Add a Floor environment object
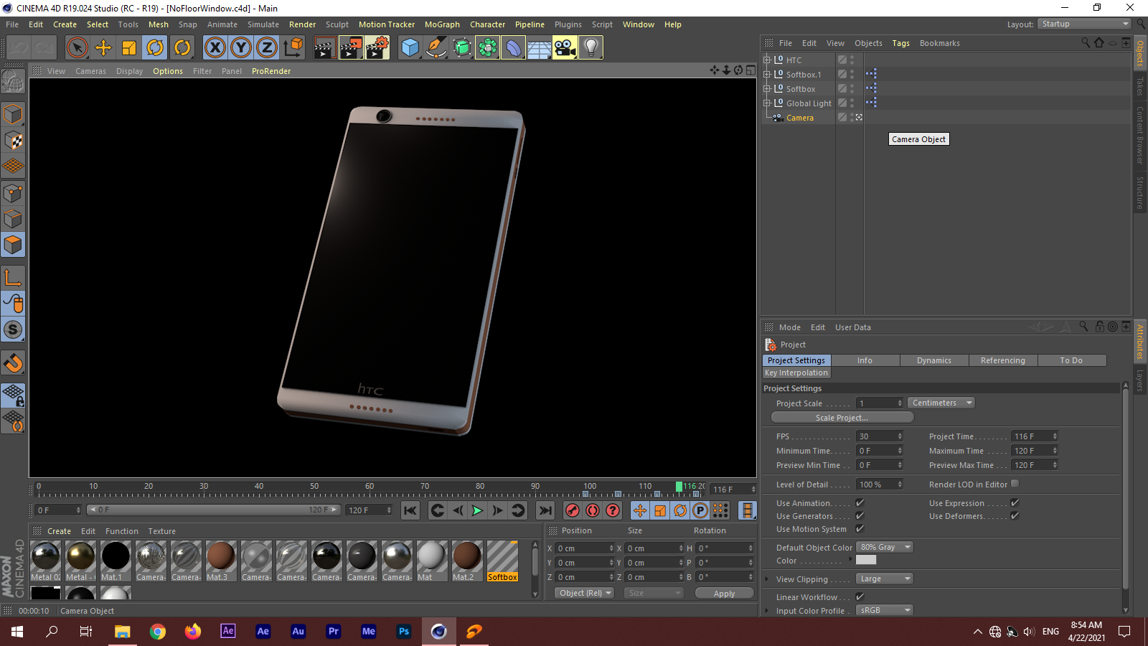This screenshot has width=1148, height=646. click(x=539, y=48)
